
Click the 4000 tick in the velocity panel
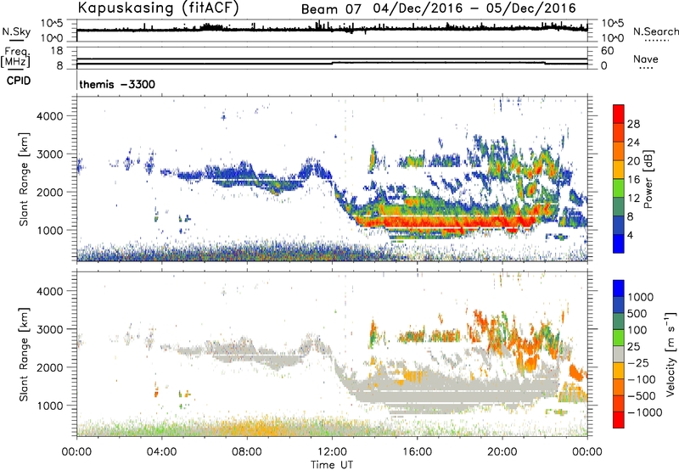click(50, 291)
